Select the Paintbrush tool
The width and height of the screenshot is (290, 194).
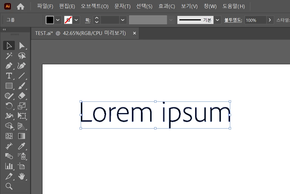tap(22, 86)
